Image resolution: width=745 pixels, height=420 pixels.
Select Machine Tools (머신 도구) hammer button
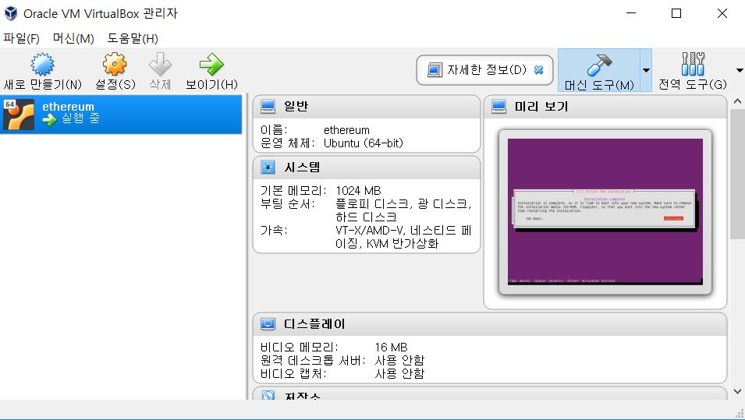[599, 71]
